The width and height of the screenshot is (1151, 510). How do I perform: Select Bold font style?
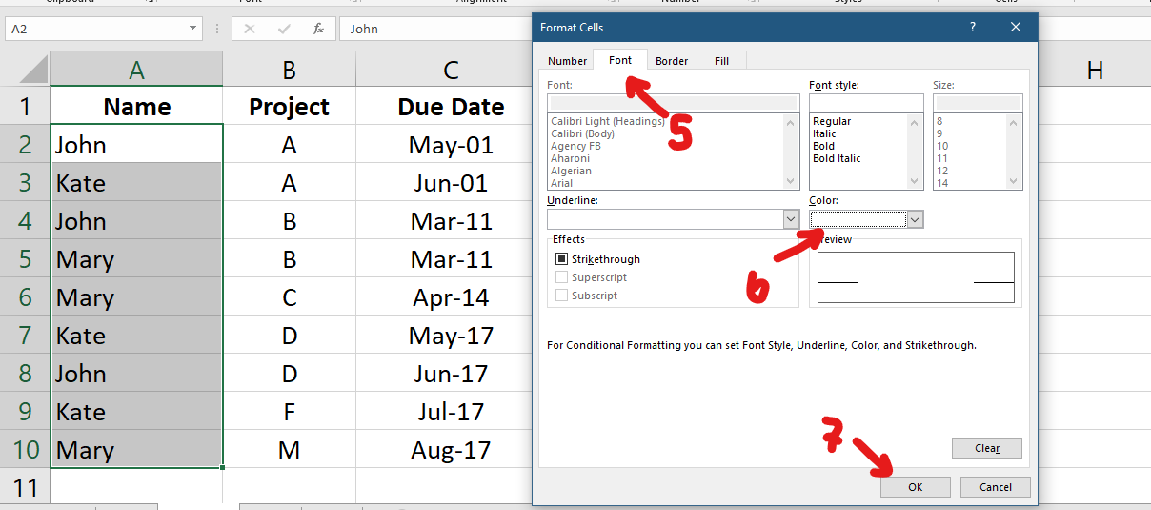[x=823, y=146]
